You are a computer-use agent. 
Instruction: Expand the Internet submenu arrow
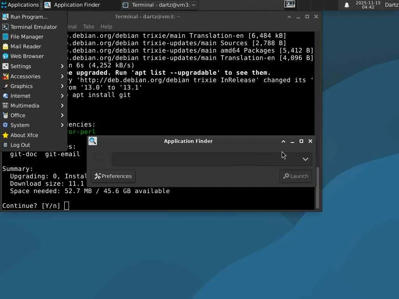pyautogui.click(x=62, y=96)
